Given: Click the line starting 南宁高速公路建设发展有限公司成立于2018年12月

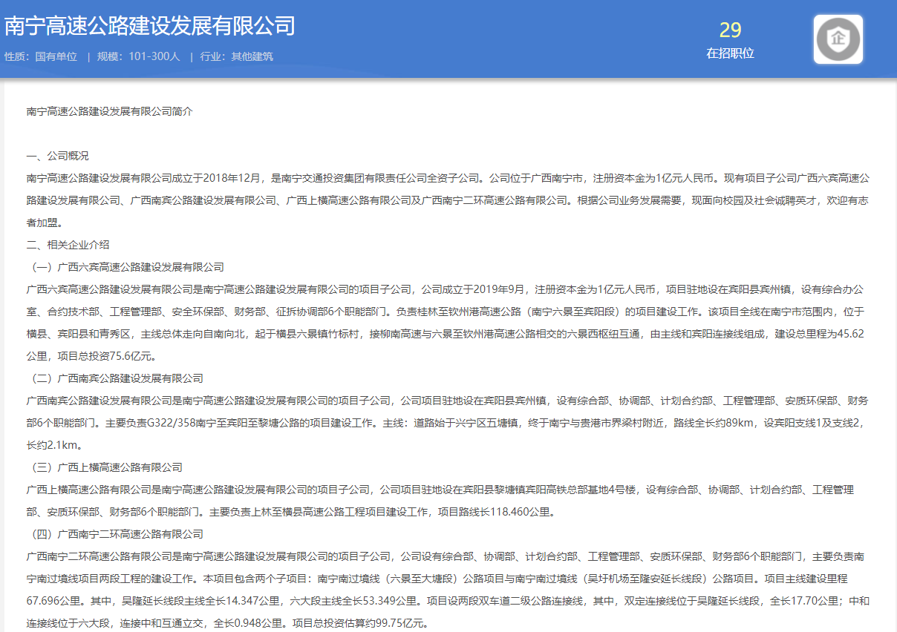Looking at the screenshot, I should [x=447, y=178].
